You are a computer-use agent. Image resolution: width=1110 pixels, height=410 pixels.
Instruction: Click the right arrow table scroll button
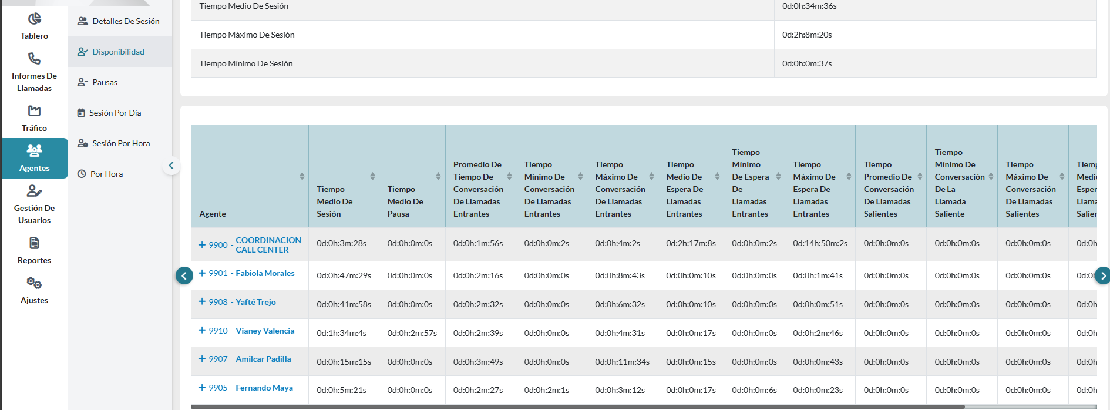point(1102,275)
